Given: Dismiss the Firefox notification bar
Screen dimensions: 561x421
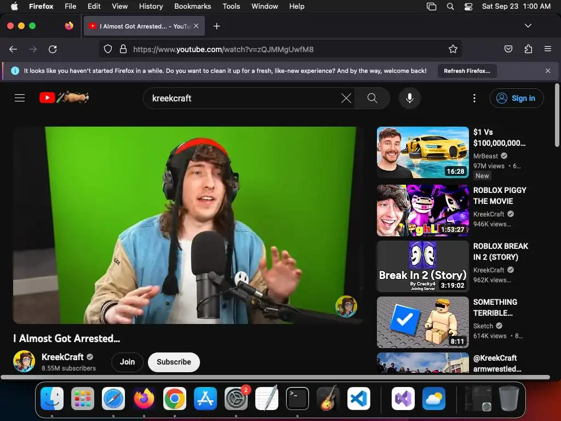Looking at the screenshot, I should coord(548,71).
